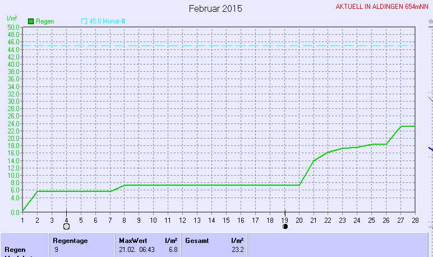
Task: Click the Gesamt value 23.2
Action: [x=237, y=249]
